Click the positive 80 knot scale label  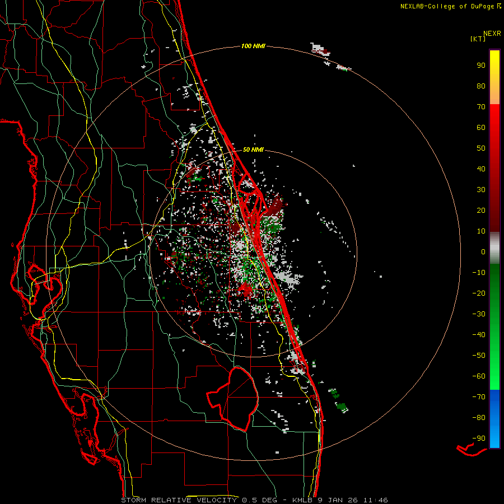pos(481,86)
